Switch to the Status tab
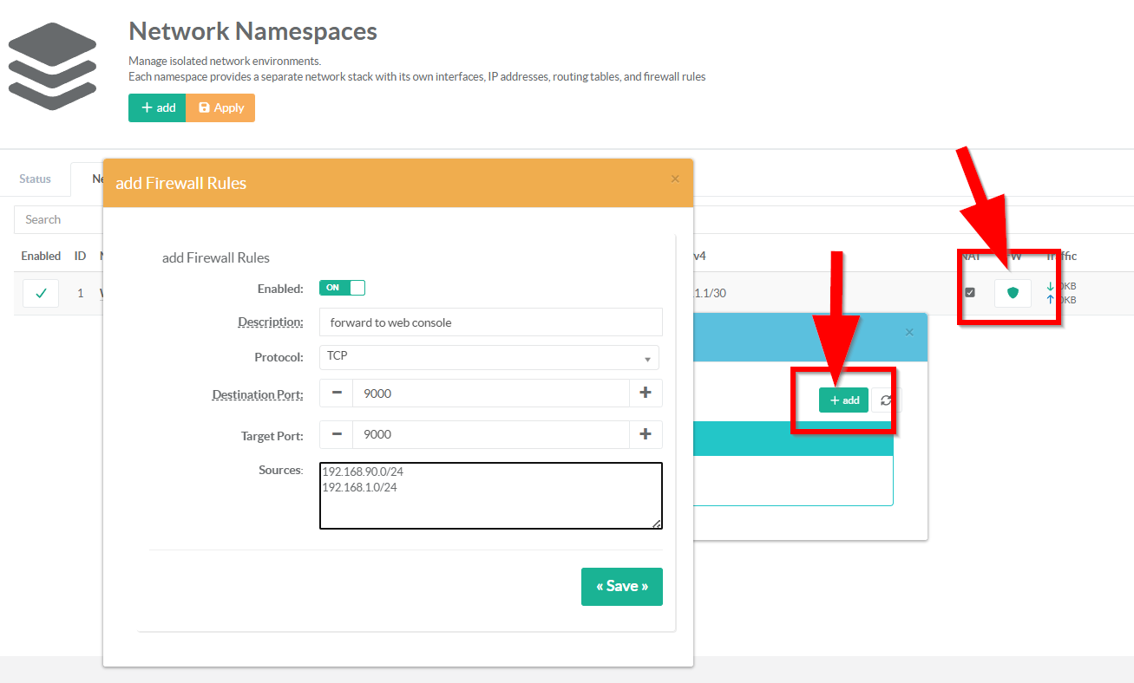1134x683 pixels. pos(36,179)
